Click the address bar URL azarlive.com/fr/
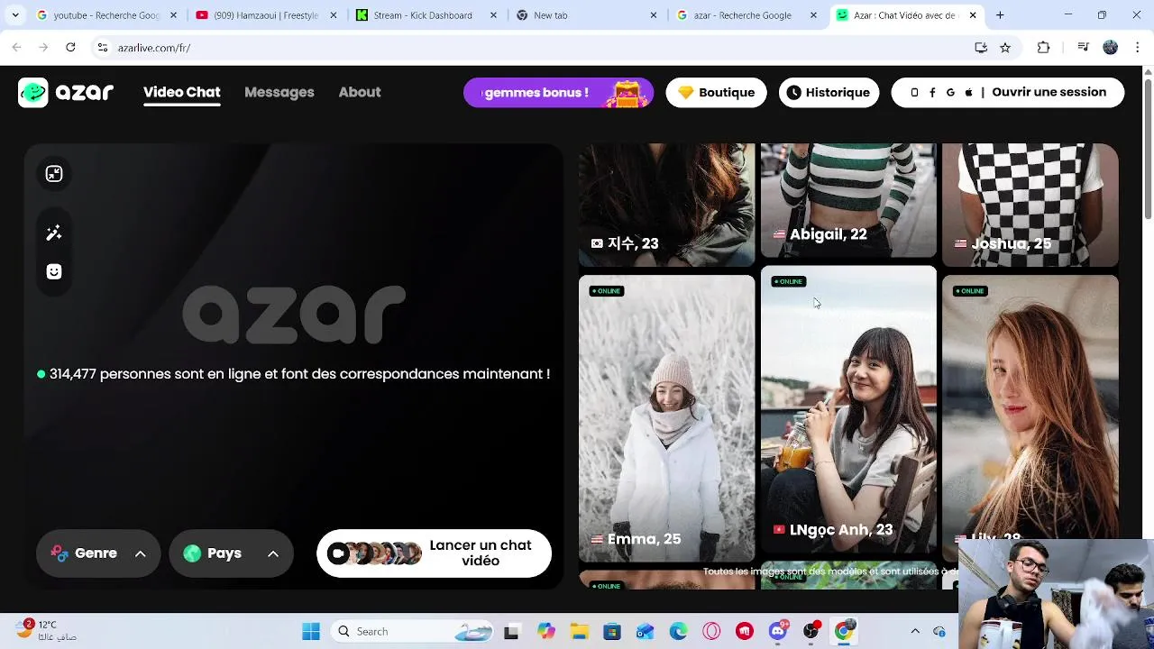Viewport: 1154px width, 649px height. point(154,48)
